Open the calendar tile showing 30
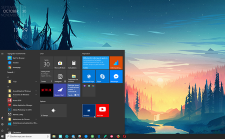 46,63
